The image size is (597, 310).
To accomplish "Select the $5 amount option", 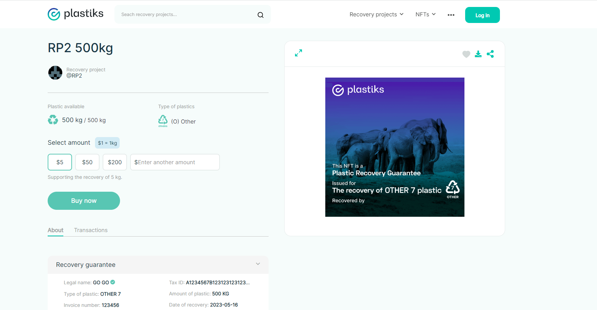I will pyautogui.click(x=60, y=162).
